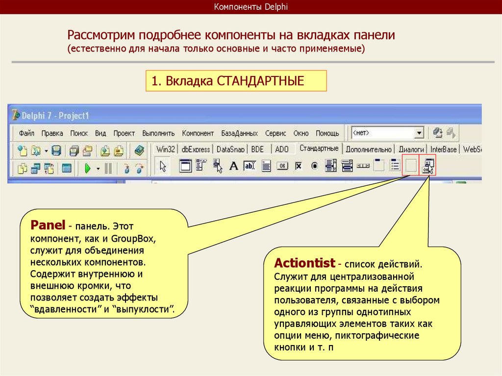Switch to the BDE palette tab
This screenshot has height=376, width=502.
[x=257, y=149]
